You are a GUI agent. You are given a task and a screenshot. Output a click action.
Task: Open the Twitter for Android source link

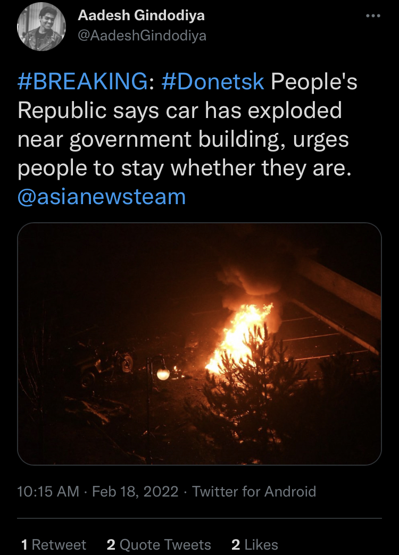(x=254, y=491)
